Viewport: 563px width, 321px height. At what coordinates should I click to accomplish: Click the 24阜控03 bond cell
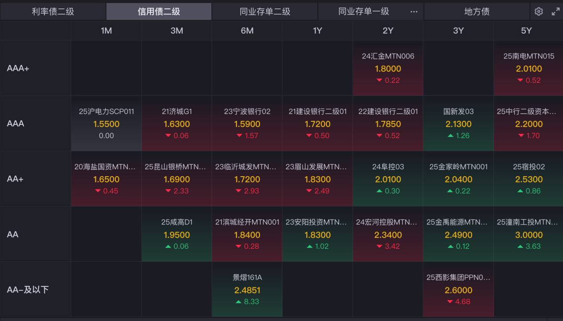388,179
